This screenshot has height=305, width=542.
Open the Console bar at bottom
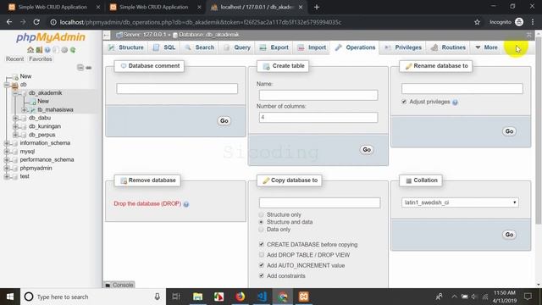tap(119, 285)
